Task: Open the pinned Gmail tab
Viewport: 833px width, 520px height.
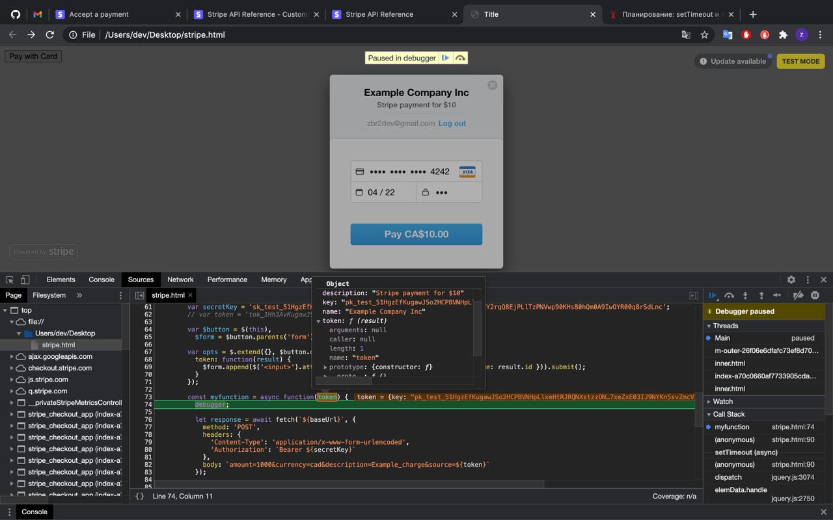Action: click(37, 14)
